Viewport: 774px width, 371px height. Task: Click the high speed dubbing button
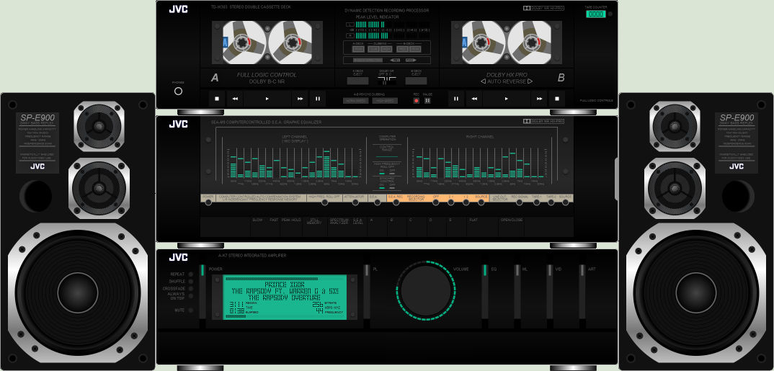pos(385,101)
